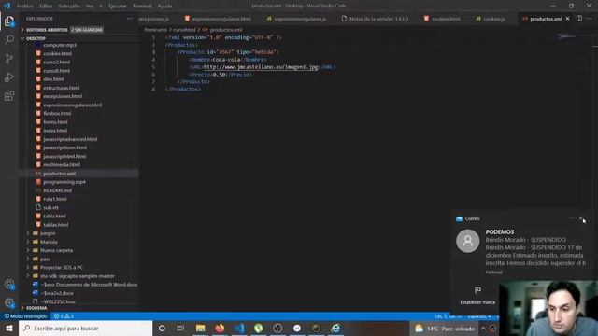Click the 2 sin guardar badge
Screen dimensions: 598x336
[x=87, y=30]
